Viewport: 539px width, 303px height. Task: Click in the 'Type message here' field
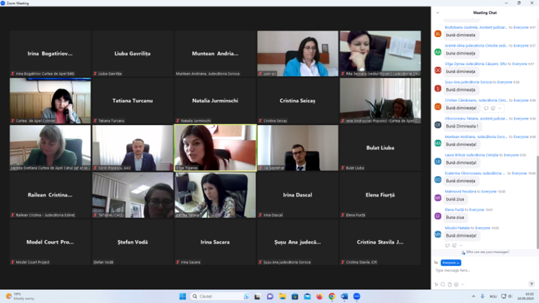(x=479, y=271)
